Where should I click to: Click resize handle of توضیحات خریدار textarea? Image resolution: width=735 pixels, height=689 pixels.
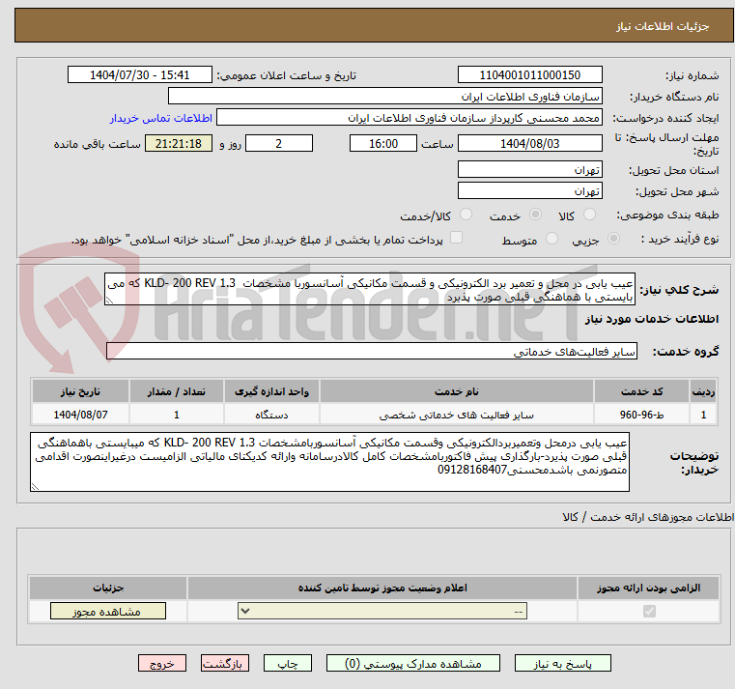pos(35,487)
